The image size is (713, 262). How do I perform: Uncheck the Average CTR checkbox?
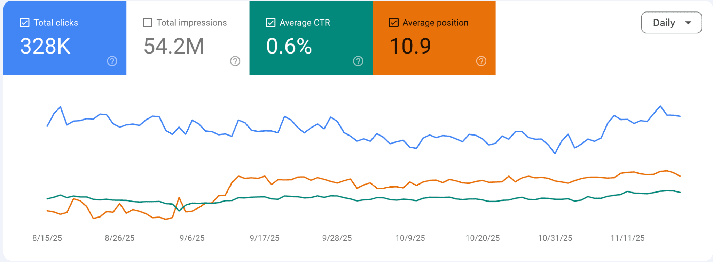(x=271, y=23)
